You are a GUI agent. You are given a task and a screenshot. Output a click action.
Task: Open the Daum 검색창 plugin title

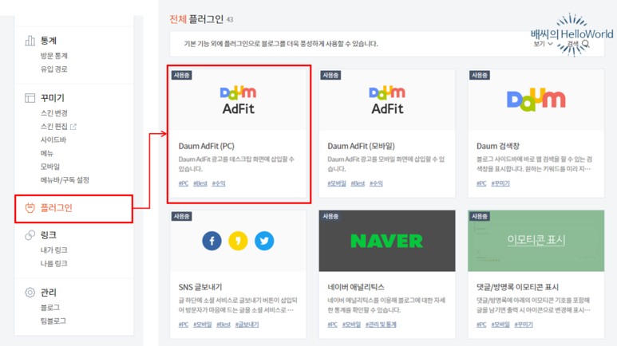coord(498,146)
